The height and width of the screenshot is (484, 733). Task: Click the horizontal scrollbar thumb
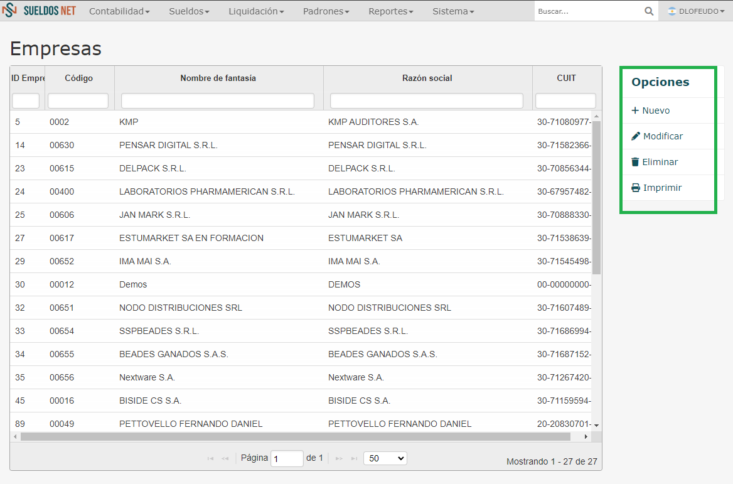point(296,436)
